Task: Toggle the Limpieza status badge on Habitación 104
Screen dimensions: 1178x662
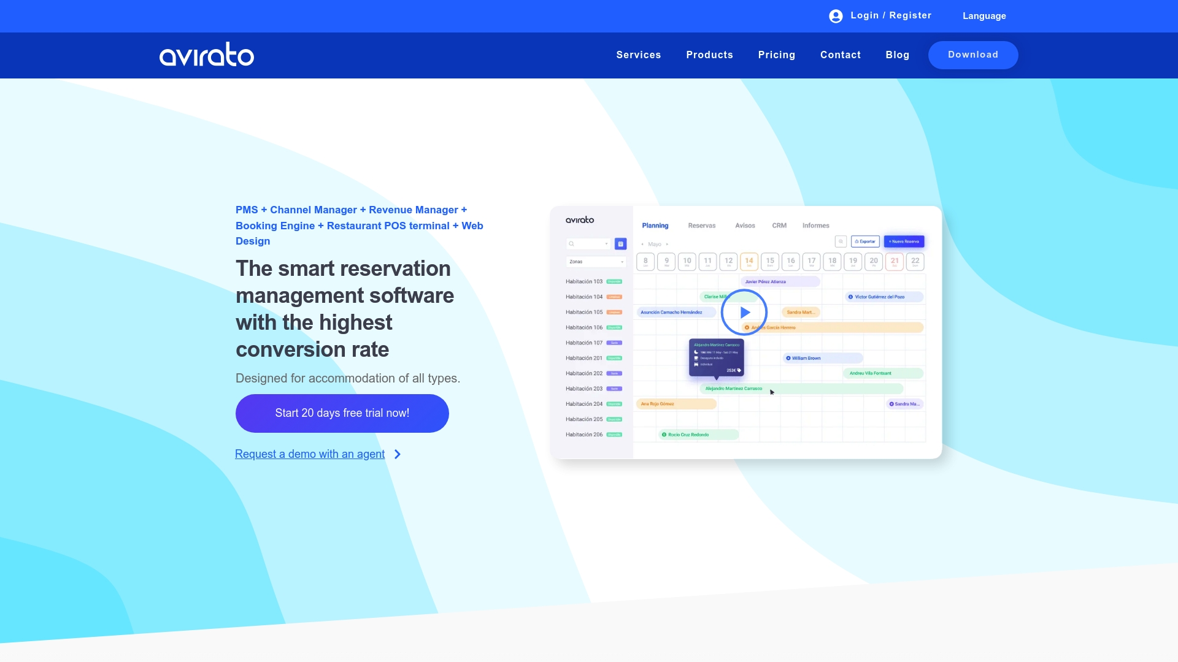Action: coord(614,297)
